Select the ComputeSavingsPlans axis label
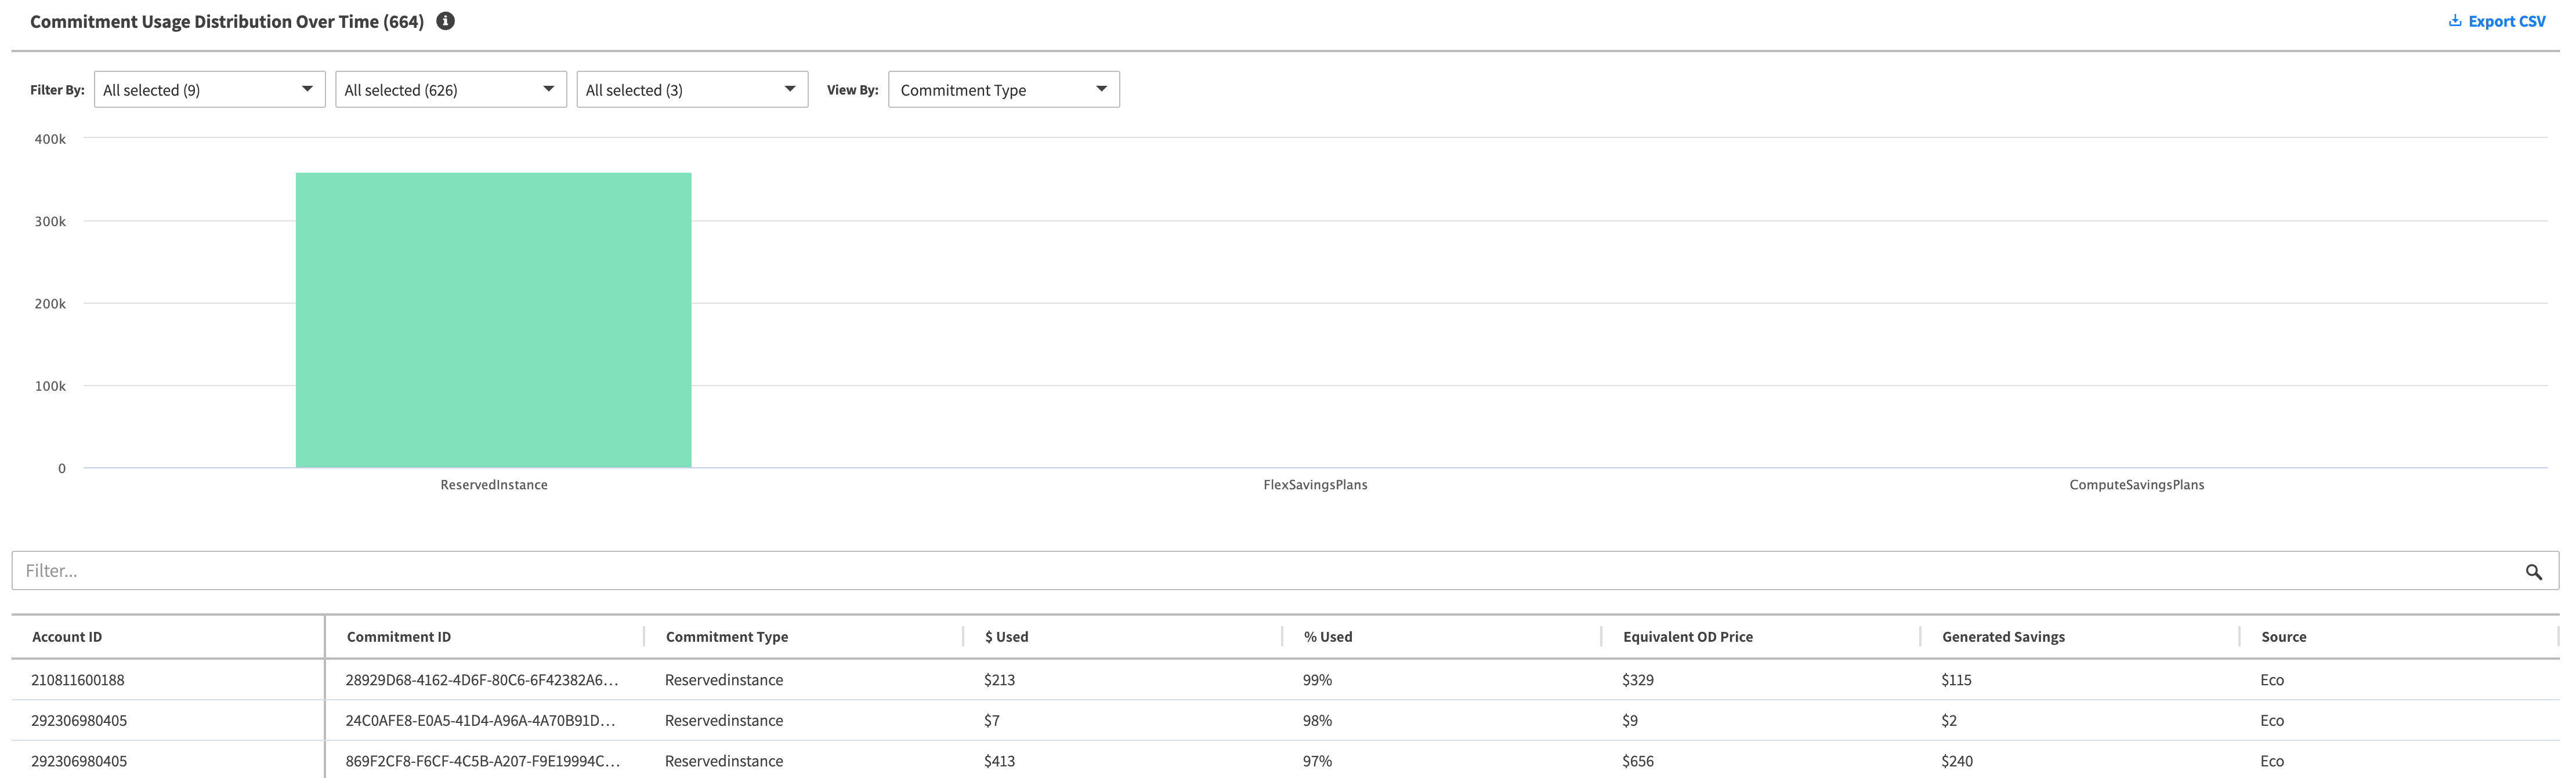Viewport: 2576px width, 778px height. pos(2136,485)
